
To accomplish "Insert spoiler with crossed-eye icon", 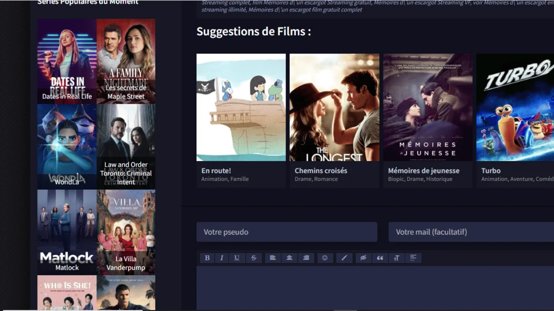I will (364, 258).
